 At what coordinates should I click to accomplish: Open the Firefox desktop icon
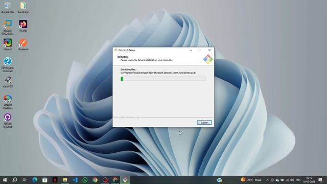click(x=23, y=26)
